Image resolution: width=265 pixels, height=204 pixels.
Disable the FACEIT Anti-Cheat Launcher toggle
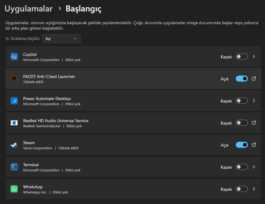pos(242,79)
